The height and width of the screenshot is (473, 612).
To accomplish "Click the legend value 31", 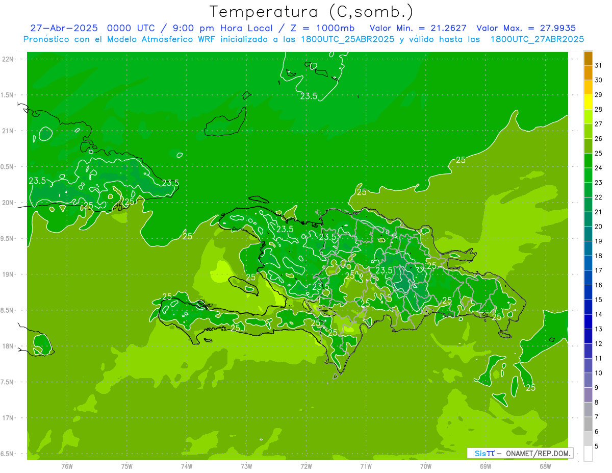I will pyautogui.click(x=598, y=65).
